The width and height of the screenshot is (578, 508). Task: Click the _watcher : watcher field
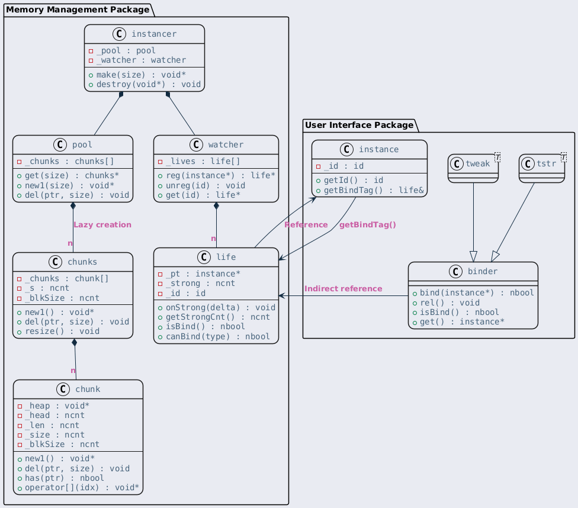coord(141,60)
